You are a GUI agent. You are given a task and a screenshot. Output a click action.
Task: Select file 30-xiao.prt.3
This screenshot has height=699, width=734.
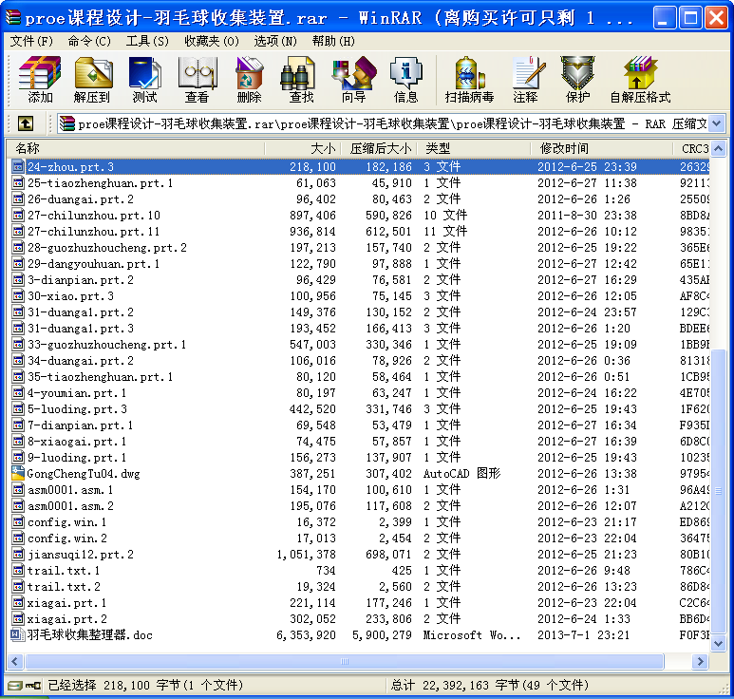pyautogui.click(x=70, y=296)
